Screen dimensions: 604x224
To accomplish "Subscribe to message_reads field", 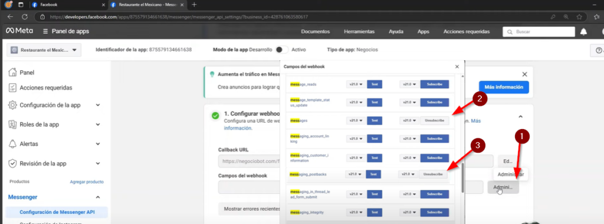I will [435, 84].
